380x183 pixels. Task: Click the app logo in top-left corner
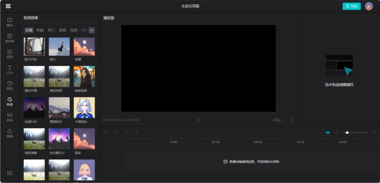point(8,6)
